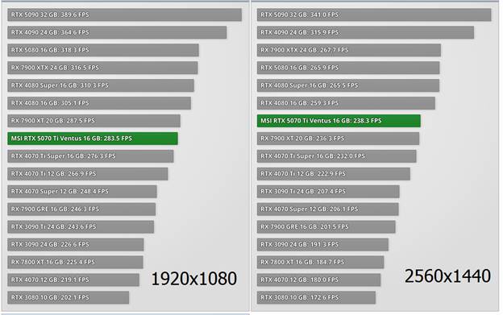
Task: Select RX 7900 GRE 246.3 FPS bar
Action: [x=81, y=209]
